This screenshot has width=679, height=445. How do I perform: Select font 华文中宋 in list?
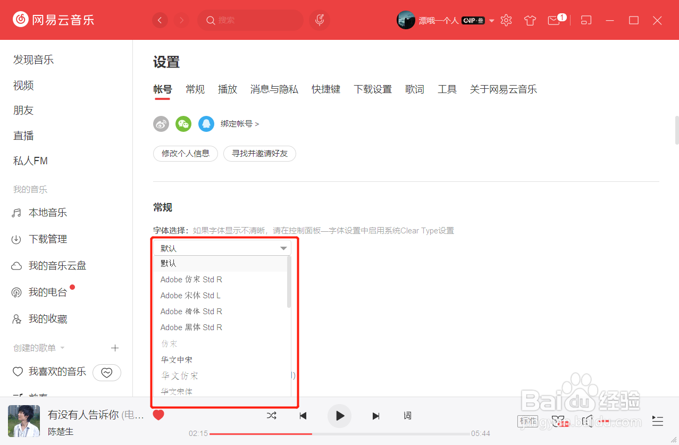click(x=220, y=360)
